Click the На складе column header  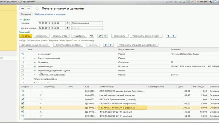click(x=199, y=86)
